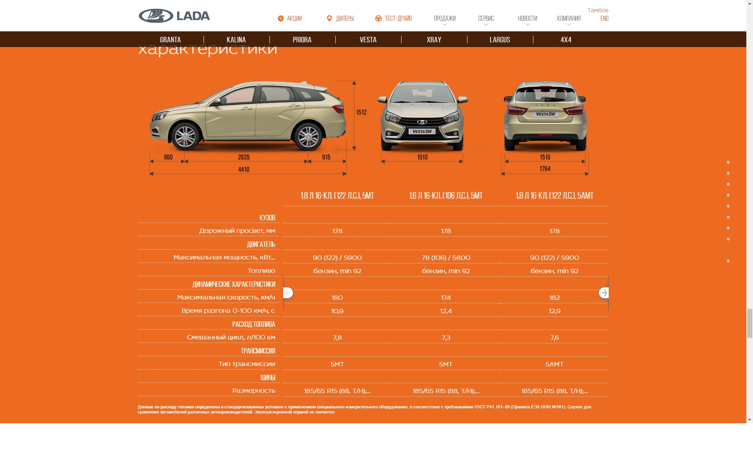Click the seventh page section dot
Screen dimensions: 753x475
click(728, 228)
